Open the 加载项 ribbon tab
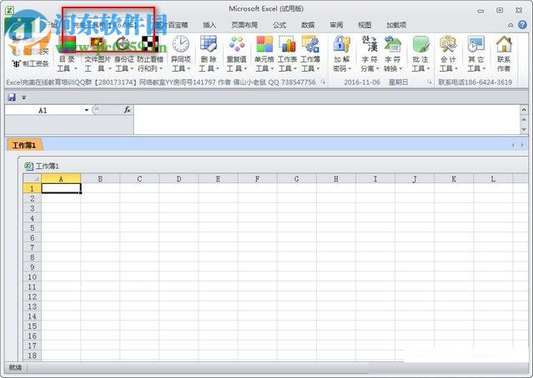This screenshot has height=378, width=533. [x=396, y=25]
